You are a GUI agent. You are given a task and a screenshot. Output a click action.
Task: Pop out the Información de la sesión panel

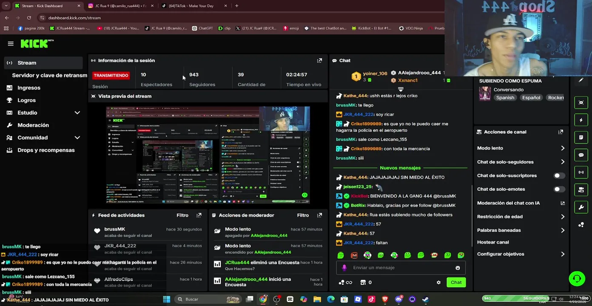click(x=319, y=60)
